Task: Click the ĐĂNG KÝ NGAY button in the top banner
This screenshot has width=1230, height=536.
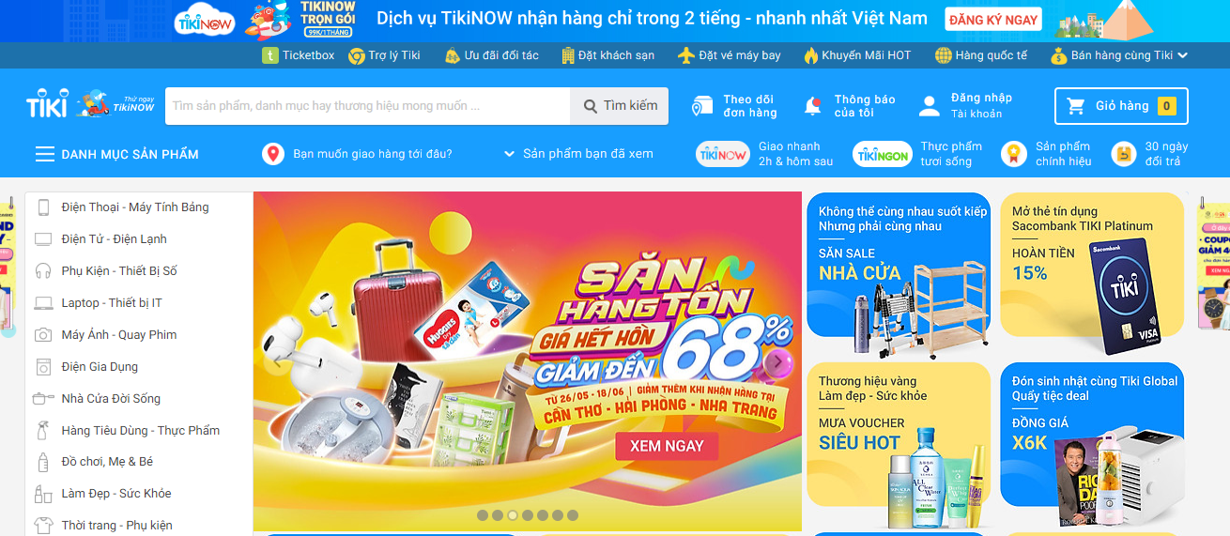Action: pyautogui.click(x=992, y=20)
